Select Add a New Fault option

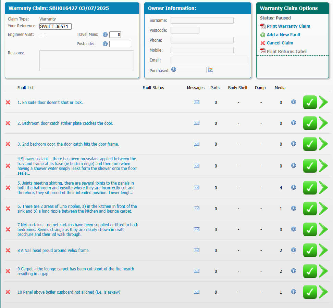[284, 35]
